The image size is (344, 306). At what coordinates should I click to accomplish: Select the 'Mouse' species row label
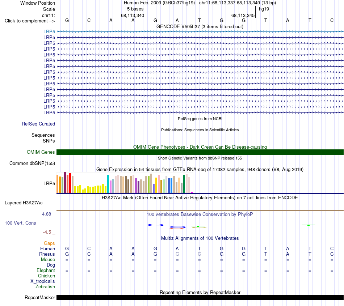pos(48,260)
